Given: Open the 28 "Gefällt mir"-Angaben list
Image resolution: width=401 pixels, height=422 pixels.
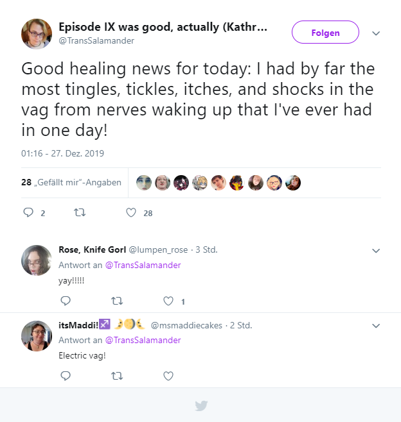Looking at the screenshot, I should 71,182.
